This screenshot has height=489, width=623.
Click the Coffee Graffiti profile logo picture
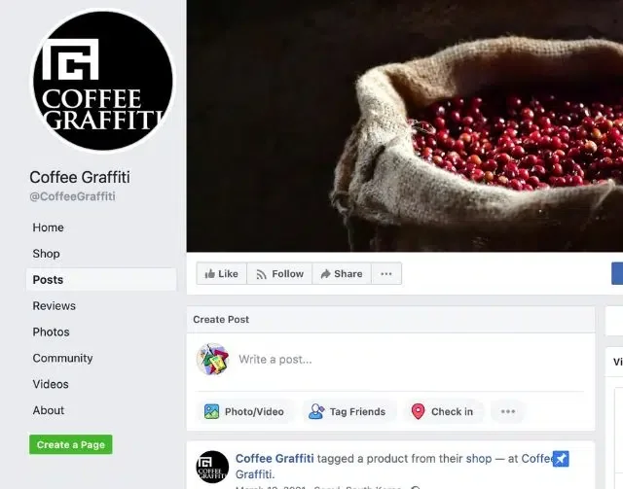click(103, 81)
